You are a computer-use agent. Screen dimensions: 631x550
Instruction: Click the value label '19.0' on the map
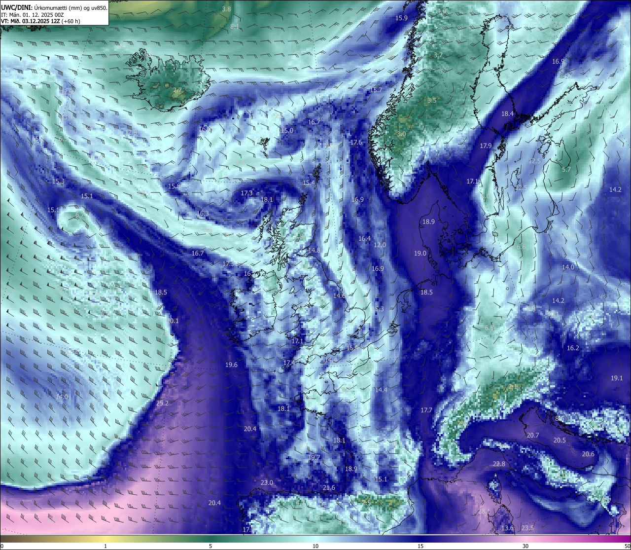click(420, 254)
